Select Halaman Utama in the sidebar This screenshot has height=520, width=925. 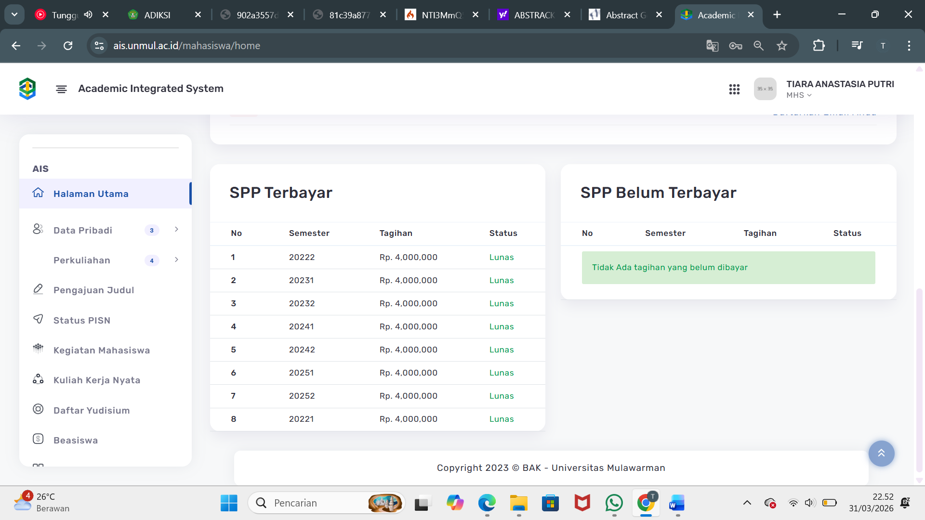[91, 194]
